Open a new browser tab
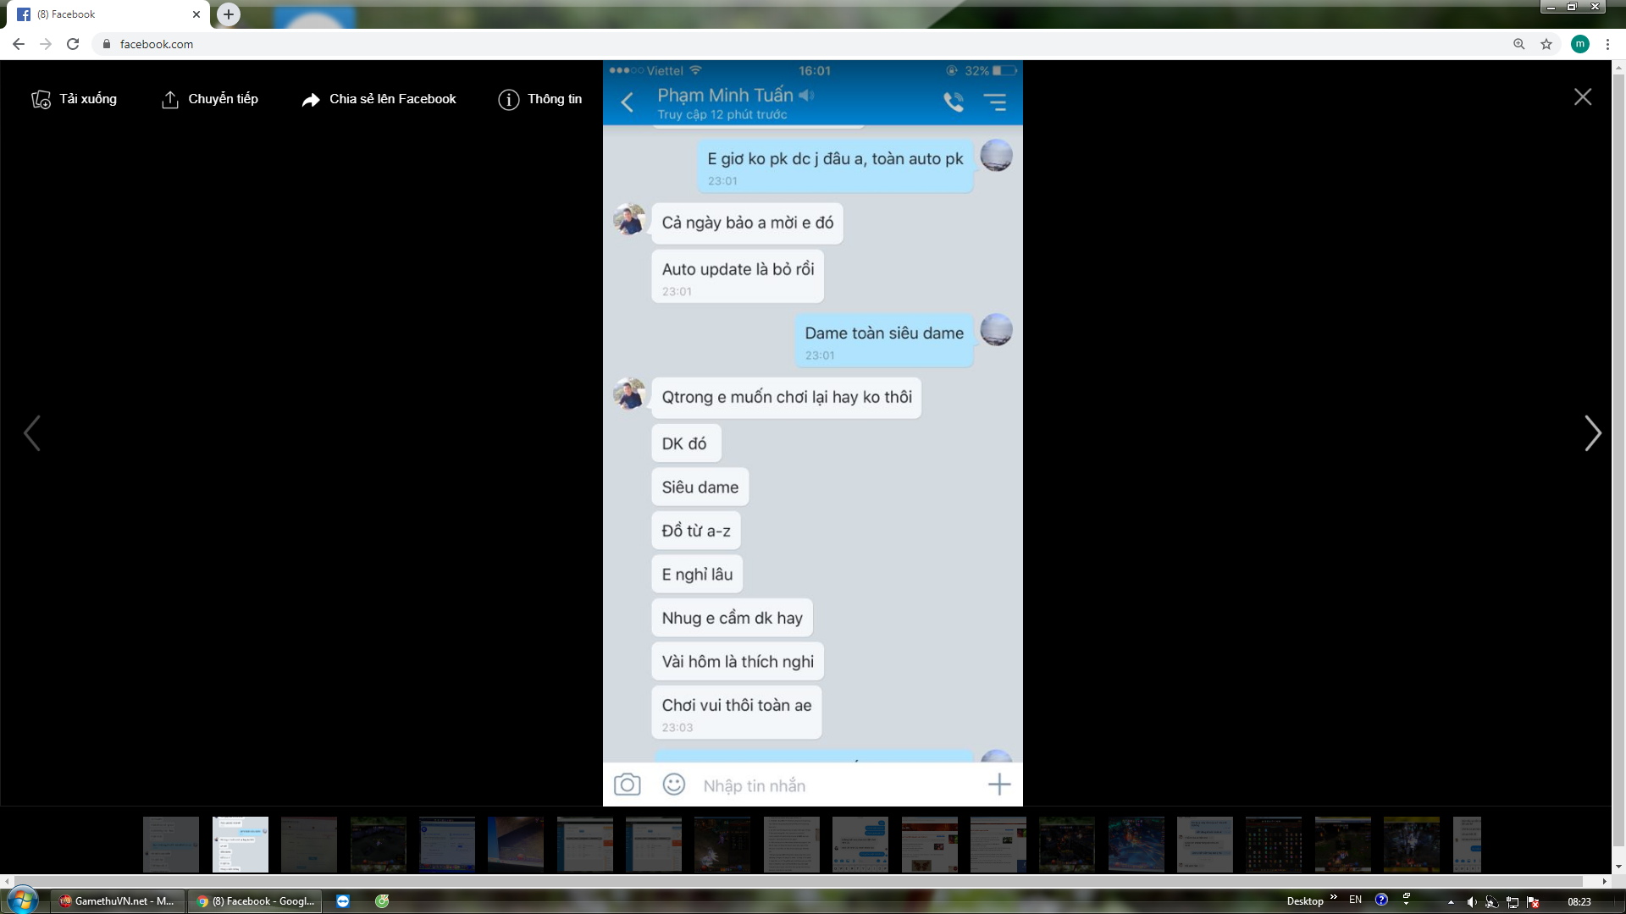This screenshot has width=1626, height=914. (229, 14)
